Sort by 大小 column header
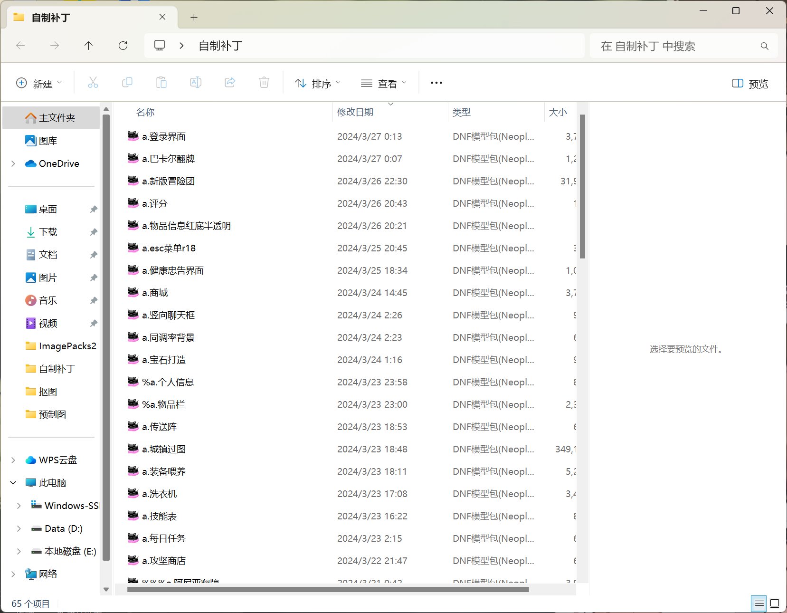The width and height of the screenshot is (787, 613). pos(558,112)
